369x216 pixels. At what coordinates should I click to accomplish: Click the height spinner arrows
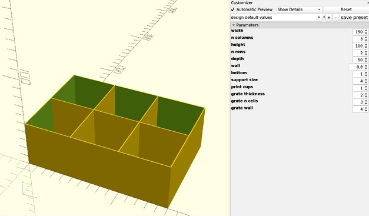[x=366, y=46]
